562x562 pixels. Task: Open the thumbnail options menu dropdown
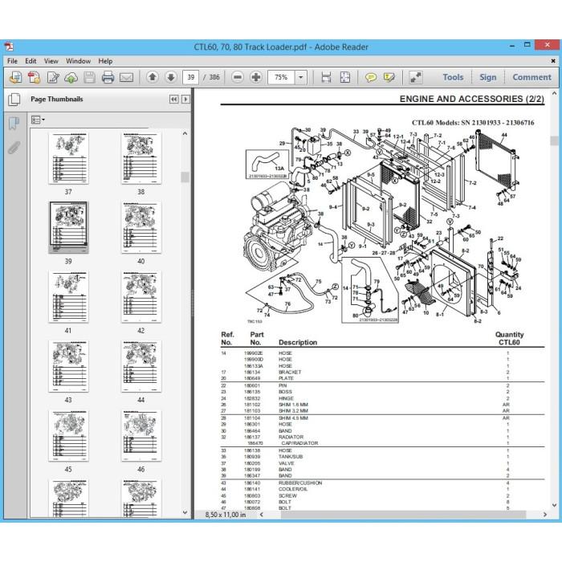tap(38, 120)
